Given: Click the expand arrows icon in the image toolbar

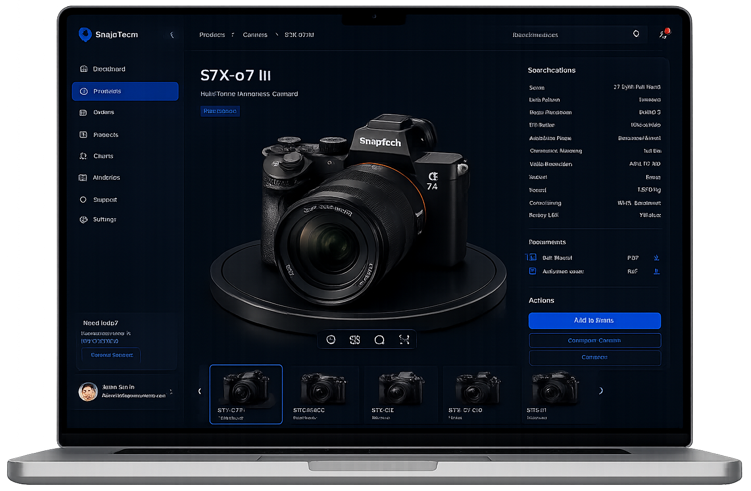Looking at the screenshot, I should 404,339.
